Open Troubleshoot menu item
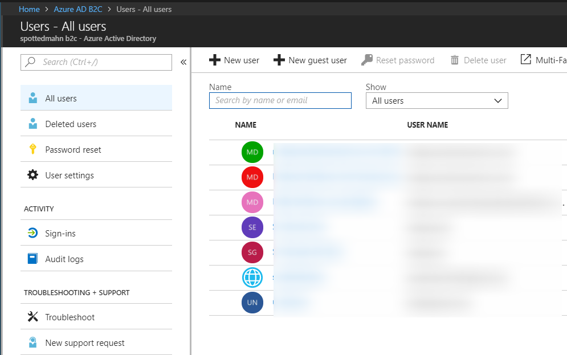The image size is (567, 355). (96, 317)
